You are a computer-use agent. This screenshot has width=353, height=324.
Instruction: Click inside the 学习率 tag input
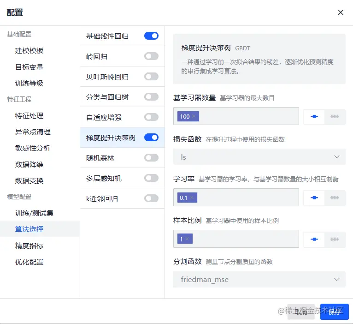click(x=236, y=198)
